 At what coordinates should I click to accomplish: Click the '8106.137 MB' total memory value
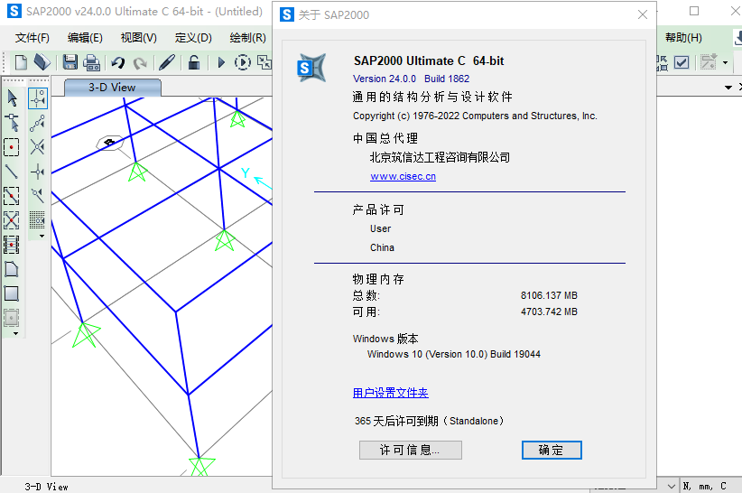click(x=550, y=295)
